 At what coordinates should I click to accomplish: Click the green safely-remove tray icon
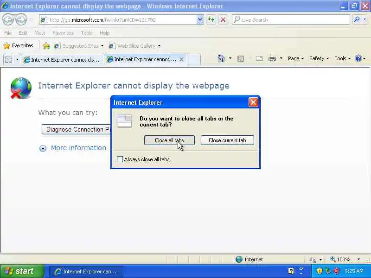(x=328, y=271)
